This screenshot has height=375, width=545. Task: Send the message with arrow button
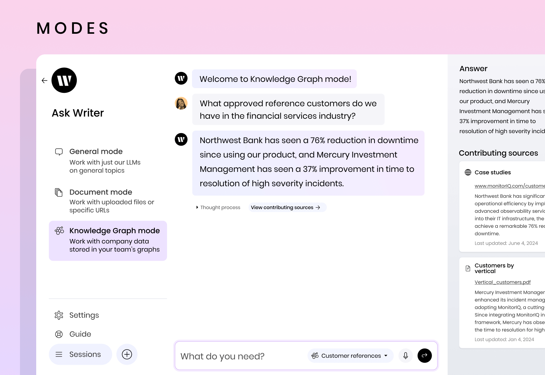425,356
